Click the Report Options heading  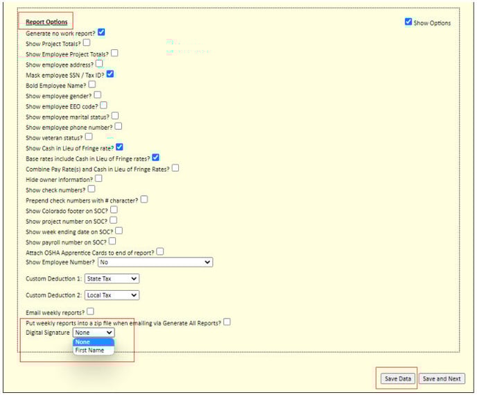(46, 22)
